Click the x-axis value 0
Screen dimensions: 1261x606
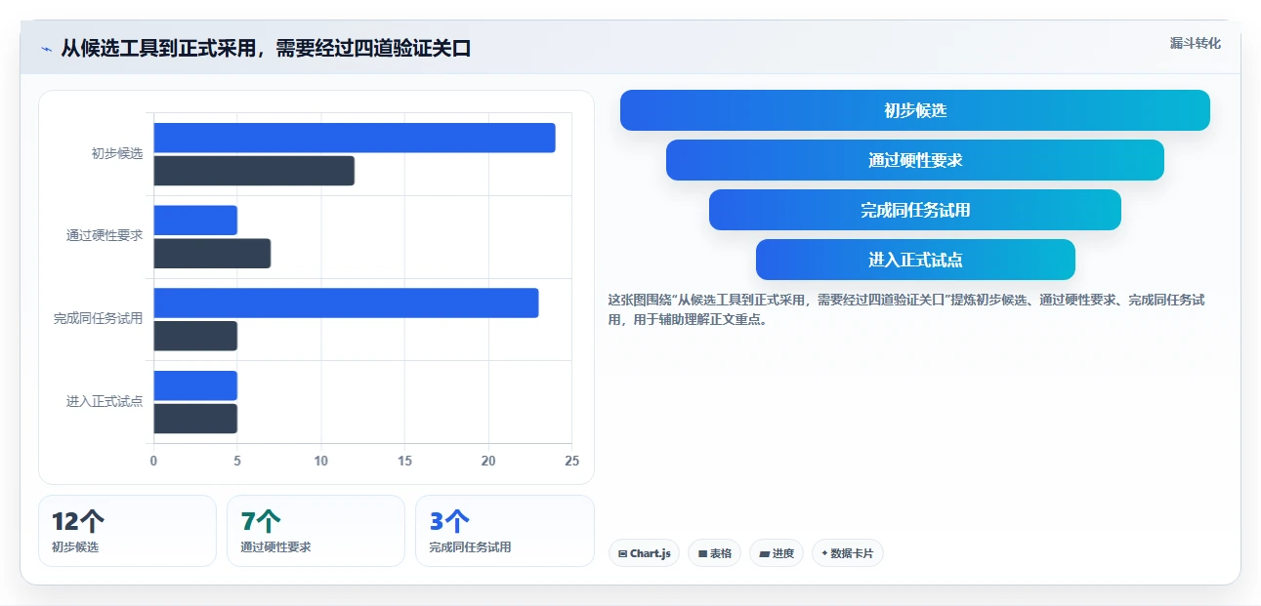pos(153,461)
